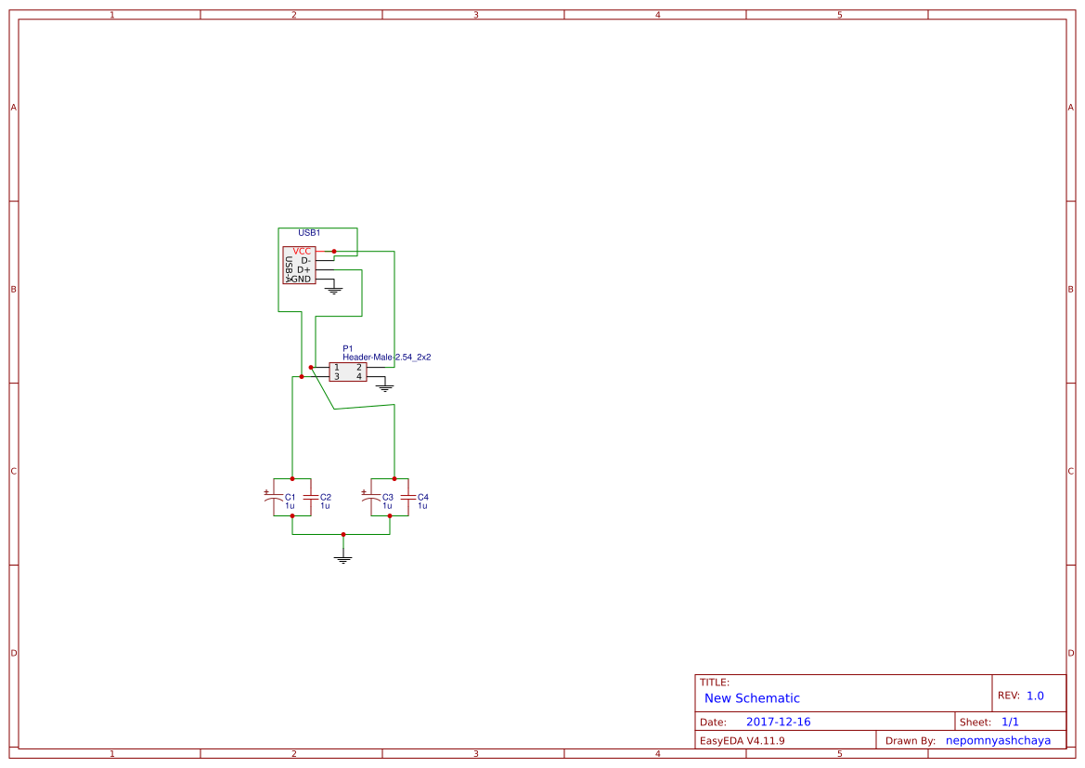Click the 1u value under C2
Image resolution: width=1085 pixels, height=768 pixels.
pyautogui.click(x=325, y=505)
